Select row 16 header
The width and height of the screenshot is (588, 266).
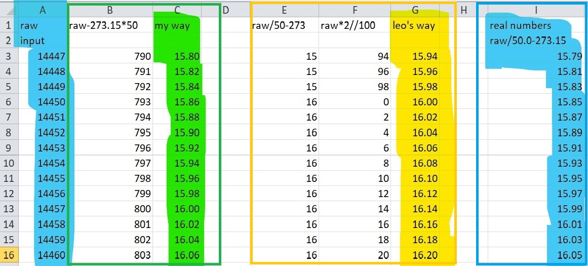click(x=9, y=255)
